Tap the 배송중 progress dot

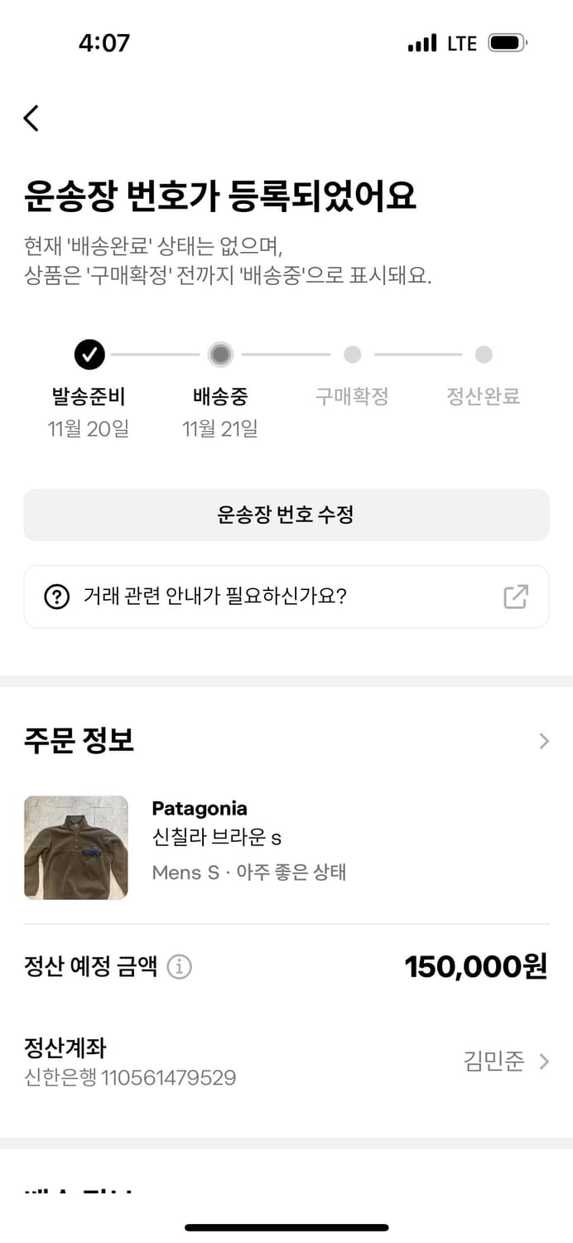pyautogui.click(x=220, y=354)
